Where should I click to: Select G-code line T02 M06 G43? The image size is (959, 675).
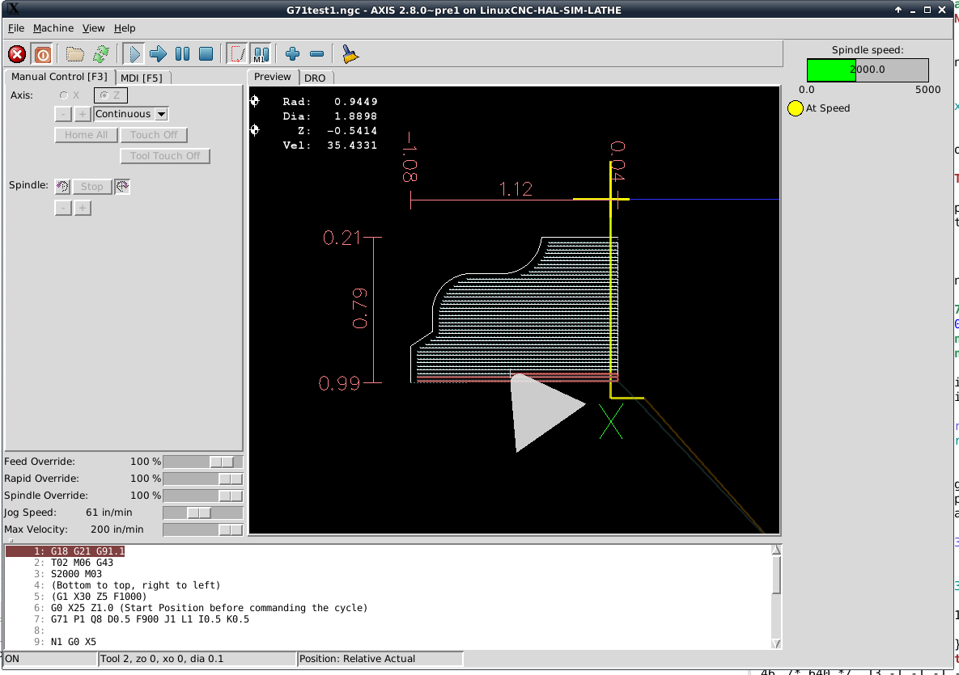82,563
